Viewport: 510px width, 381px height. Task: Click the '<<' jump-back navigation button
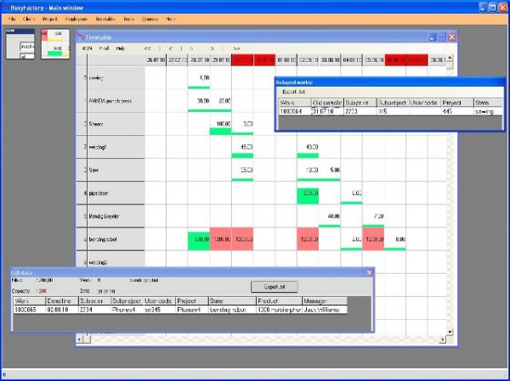(x=147, y=48)
